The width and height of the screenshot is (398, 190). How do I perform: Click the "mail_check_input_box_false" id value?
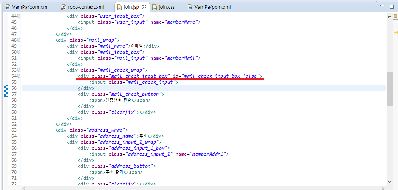point(220,76)
